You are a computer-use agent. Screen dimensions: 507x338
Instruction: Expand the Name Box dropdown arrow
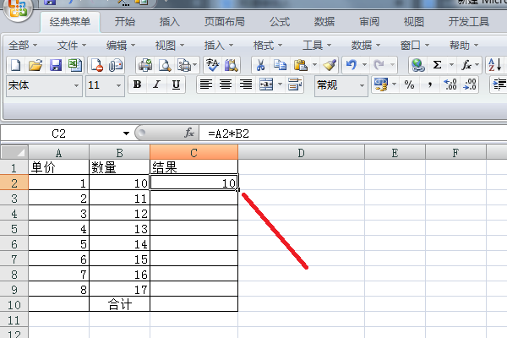pyautogui.click(x=126, y=134)
